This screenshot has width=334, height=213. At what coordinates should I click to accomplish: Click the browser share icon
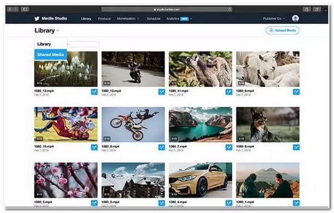307,9
